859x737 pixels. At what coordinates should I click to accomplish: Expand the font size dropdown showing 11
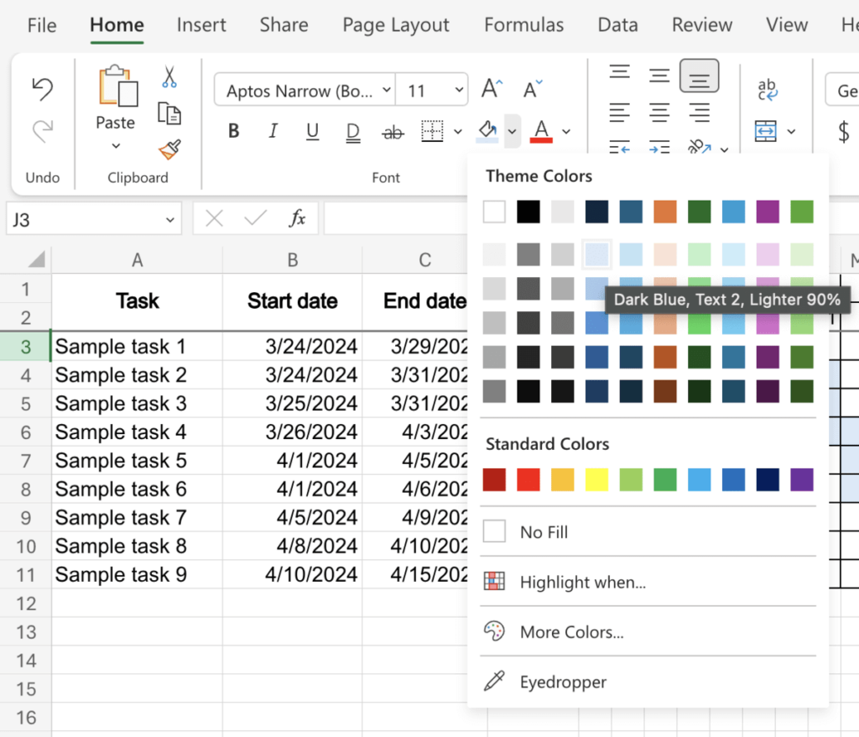pyautogui.click(x=459, y=90)
